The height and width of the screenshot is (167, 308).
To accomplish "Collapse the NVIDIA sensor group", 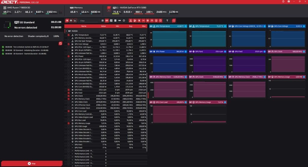I will coord(66,31).
